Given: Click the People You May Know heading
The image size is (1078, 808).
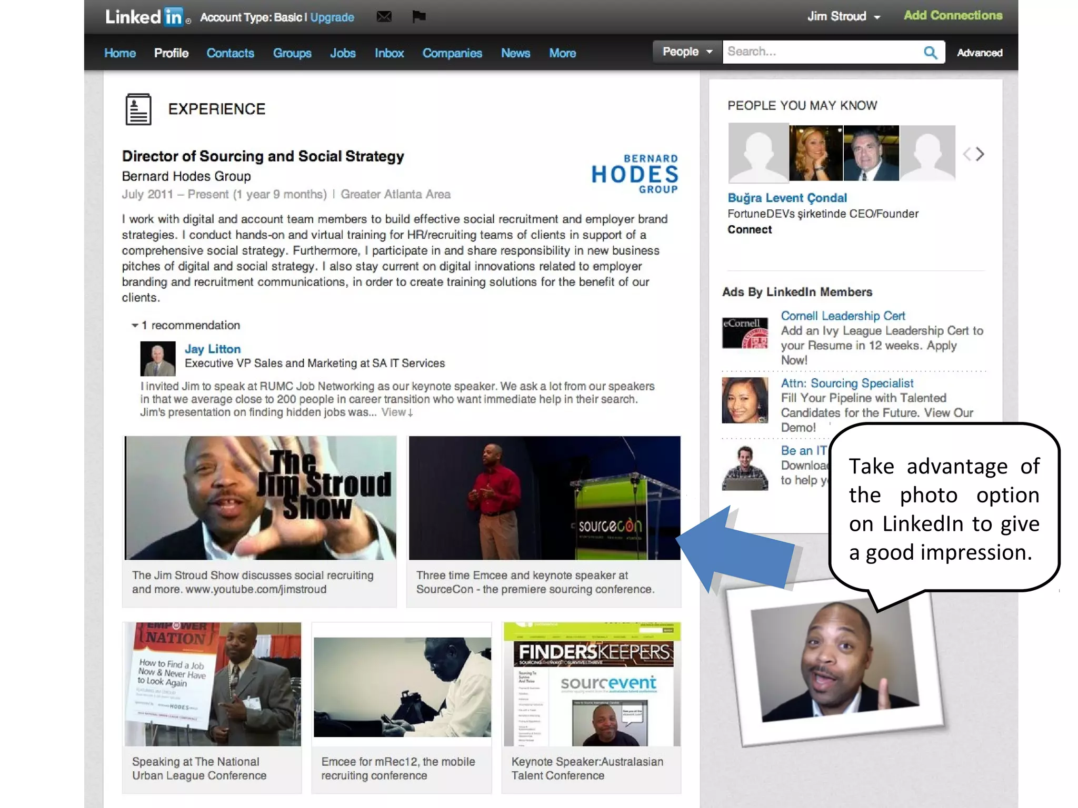Looking at the screenshot, I should point(802,105).
